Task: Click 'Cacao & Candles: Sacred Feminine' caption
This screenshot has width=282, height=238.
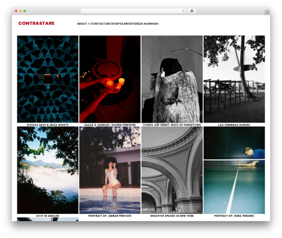Action: (110, 125)
